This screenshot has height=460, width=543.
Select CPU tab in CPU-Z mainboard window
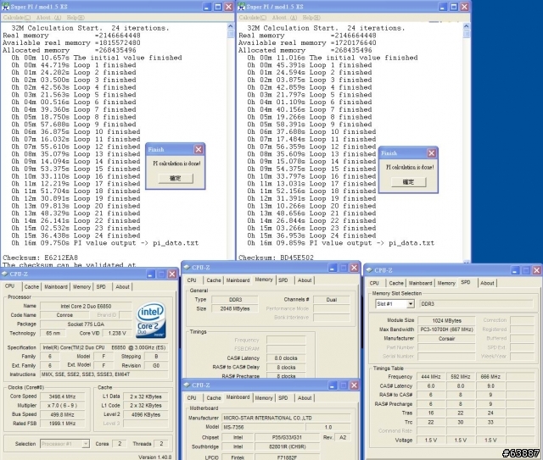click(192, 398)
